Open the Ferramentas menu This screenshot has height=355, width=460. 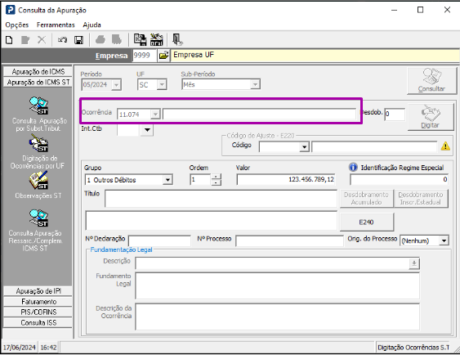(x=56, y=25)
